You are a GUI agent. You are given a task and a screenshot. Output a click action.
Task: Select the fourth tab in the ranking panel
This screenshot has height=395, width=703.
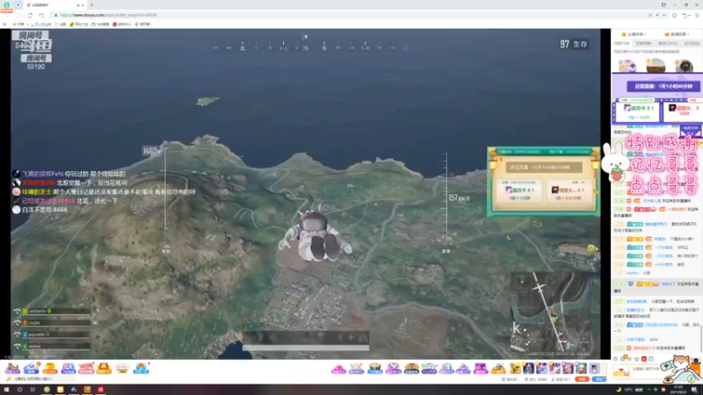tap(692, 43)
